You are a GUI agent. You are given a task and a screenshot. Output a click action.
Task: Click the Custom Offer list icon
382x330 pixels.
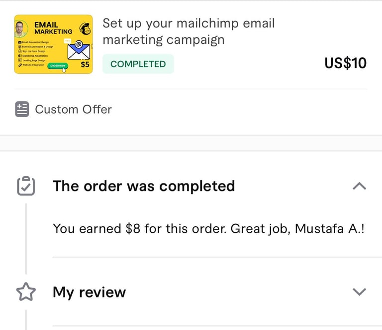22,109
